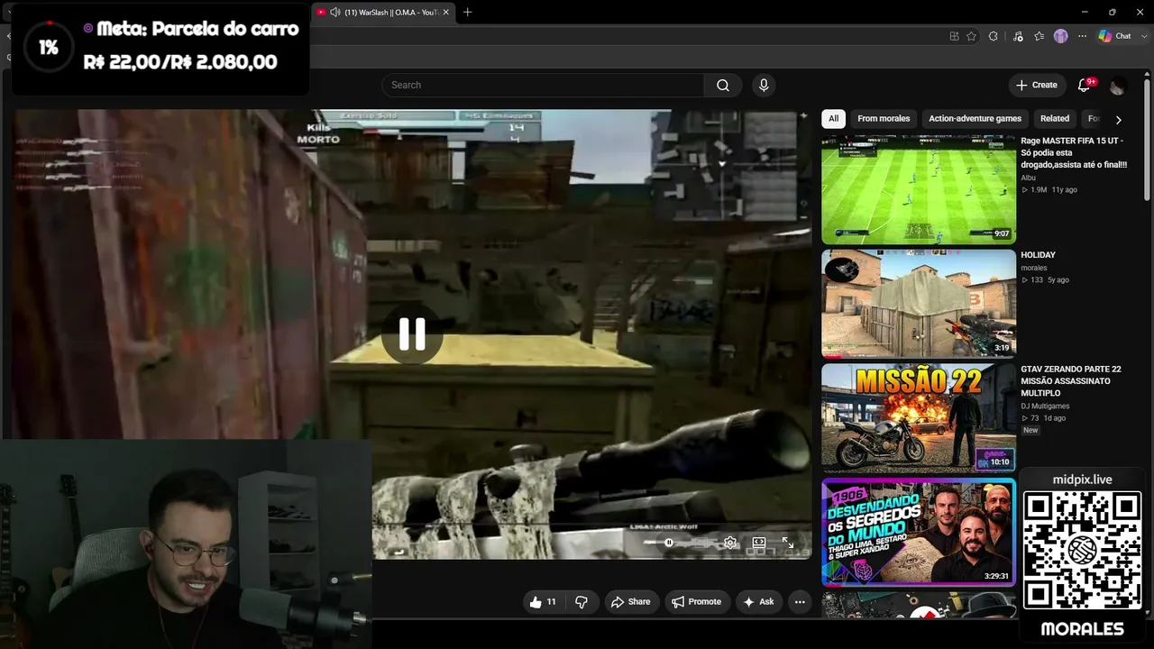
Task: Share this video
Action: [x=630, y=602]
